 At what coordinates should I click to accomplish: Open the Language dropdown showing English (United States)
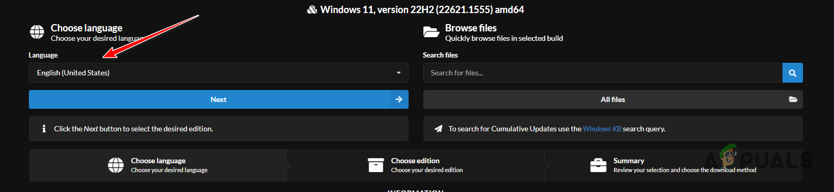click(218, 73)
